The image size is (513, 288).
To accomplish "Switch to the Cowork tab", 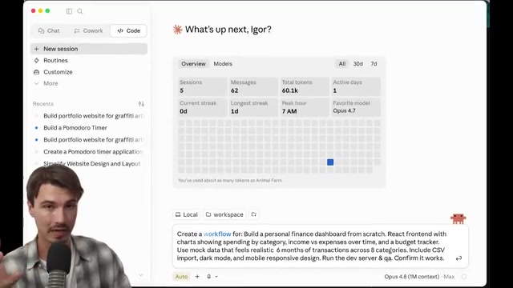I will tap(88, 30).
